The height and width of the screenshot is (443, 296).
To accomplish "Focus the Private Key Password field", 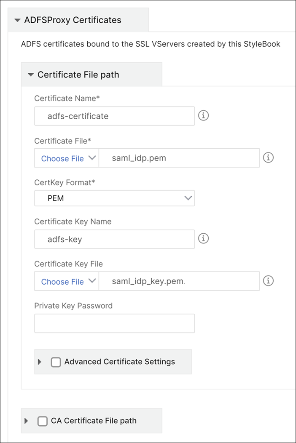I will [114, 323].
